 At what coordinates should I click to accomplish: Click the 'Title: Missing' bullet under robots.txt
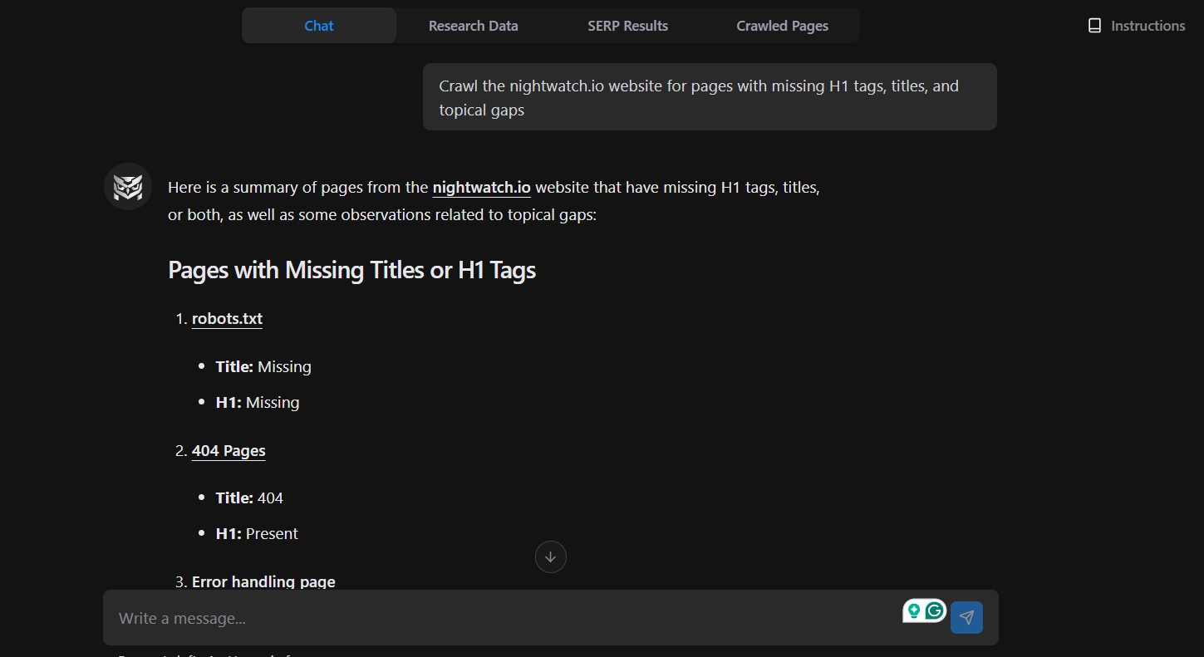(x=263, y=367)
